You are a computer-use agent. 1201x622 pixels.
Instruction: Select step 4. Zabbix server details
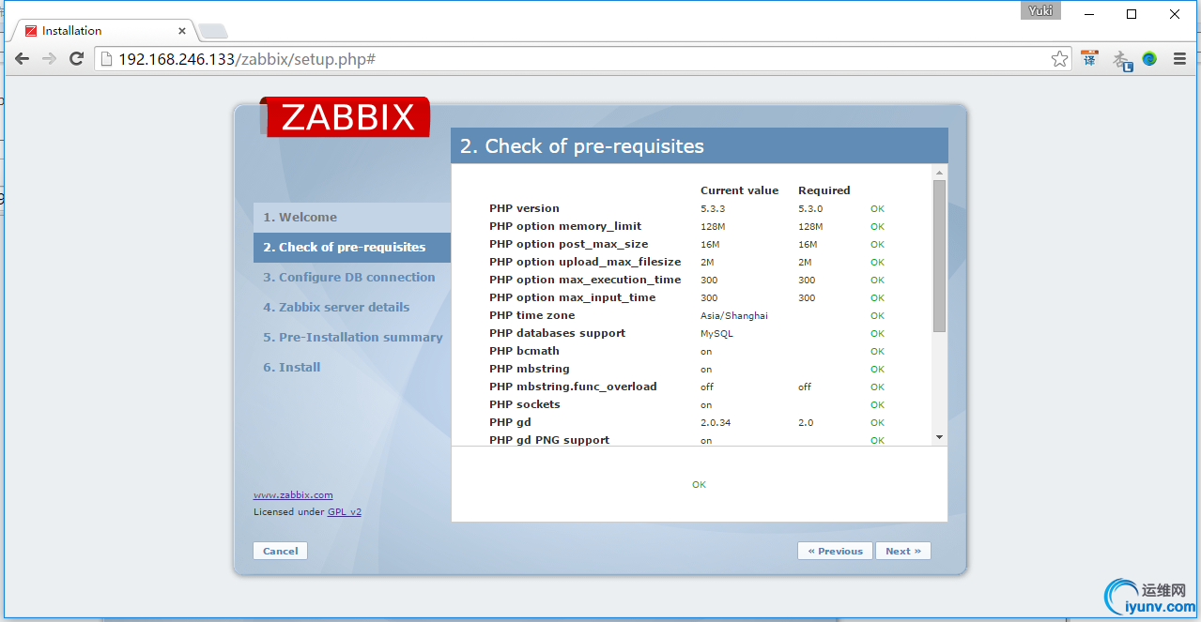tap(336, 307)
